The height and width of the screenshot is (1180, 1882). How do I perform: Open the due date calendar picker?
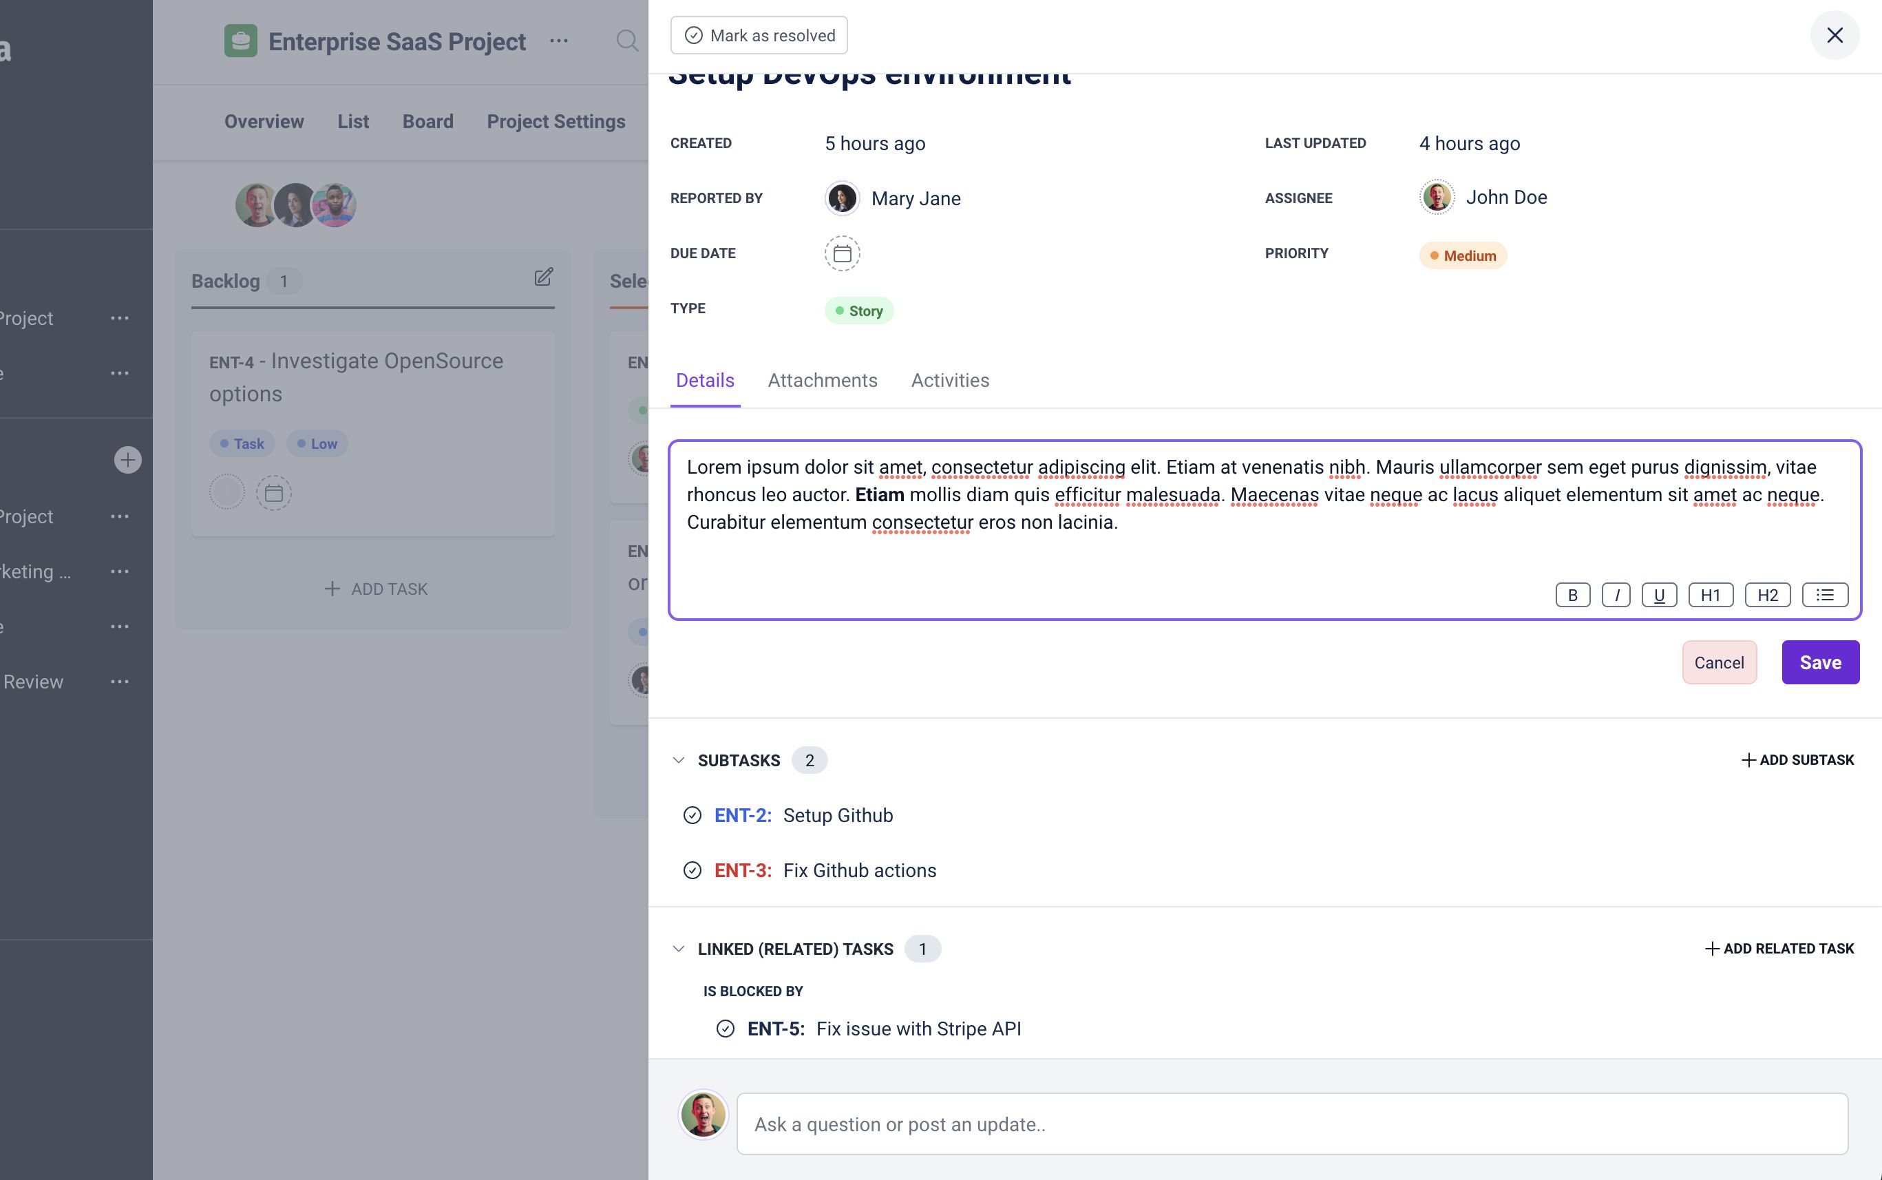click(x=842, y=253)
